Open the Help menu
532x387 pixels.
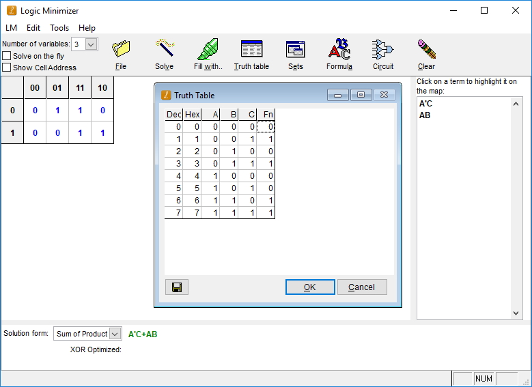tap(87, 28)
